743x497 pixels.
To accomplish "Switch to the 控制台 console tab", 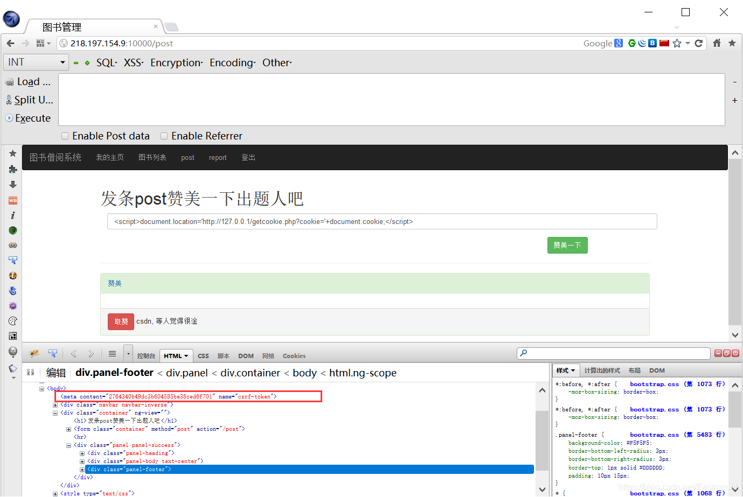I will tap(146, 356).
